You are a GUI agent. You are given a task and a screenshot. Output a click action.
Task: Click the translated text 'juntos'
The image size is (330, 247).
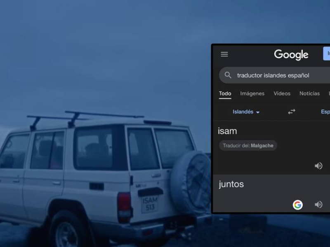231,184
